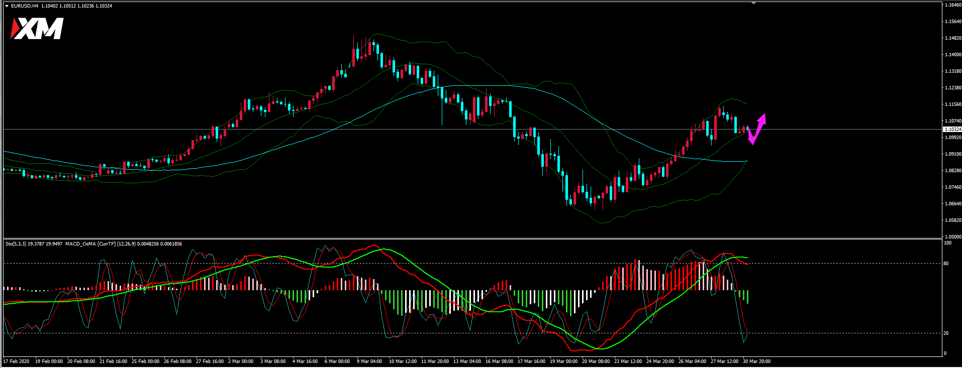This screenshot has width=962, height=368.
Task: Select the current price label 1.10324
Action: pos(952,130)
